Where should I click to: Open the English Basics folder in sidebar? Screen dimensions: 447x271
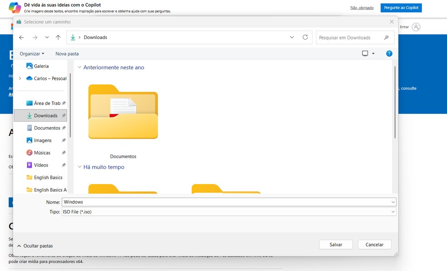click(47, 177)
